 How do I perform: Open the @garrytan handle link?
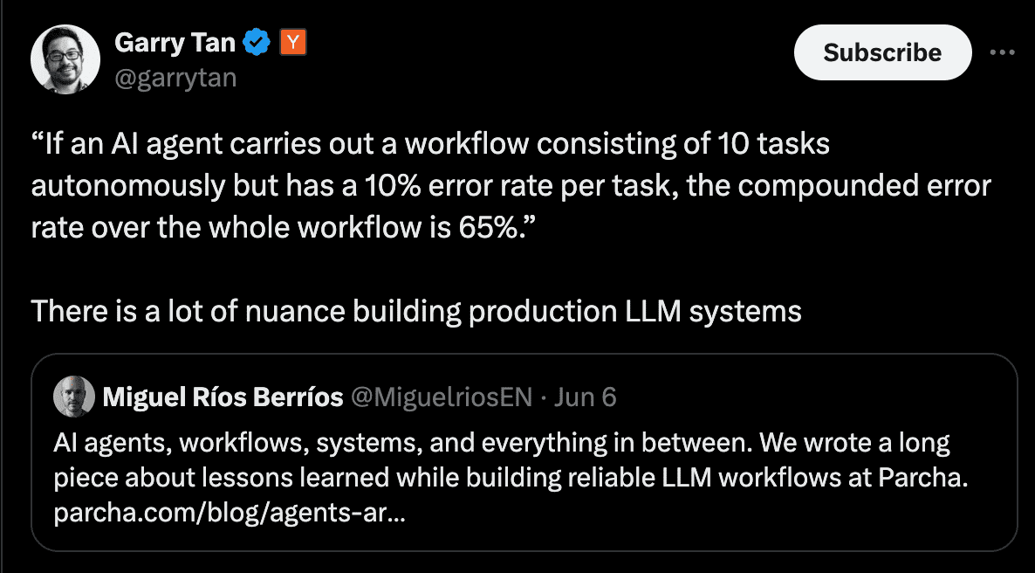pos(175,78)
